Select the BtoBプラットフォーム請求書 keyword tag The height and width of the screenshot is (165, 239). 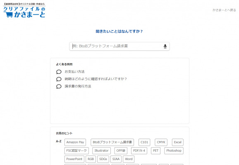[112, 142]
